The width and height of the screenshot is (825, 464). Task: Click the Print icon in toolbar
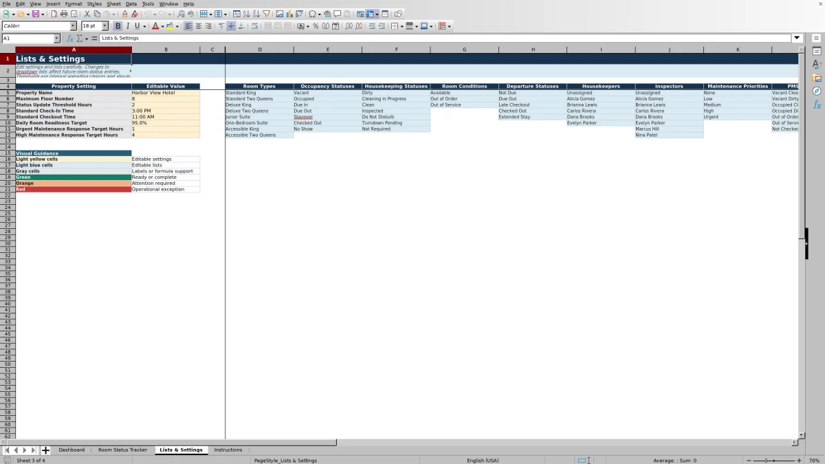tap(64, 14)
